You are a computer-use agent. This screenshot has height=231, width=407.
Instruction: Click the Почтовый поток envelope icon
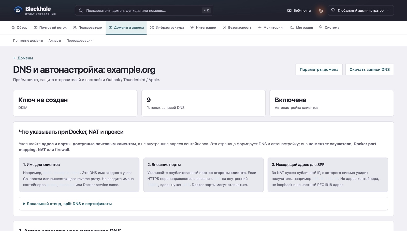coord(36,27)
